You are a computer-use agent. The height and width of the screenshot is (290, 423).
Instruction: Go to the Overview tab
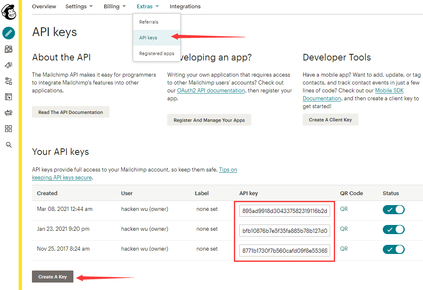point(44,7)
